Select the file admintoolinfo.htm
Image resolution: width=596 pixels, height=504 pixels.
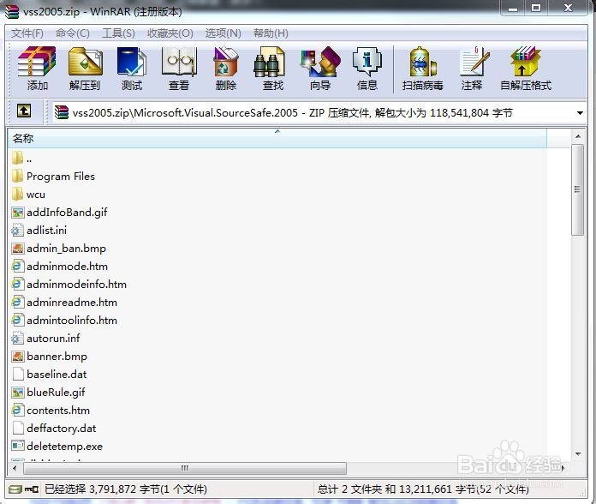tap(72, 321)
